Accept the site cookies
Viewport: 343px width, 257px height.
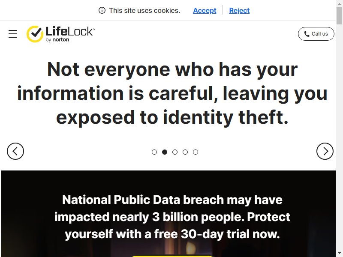tap(205, 10)
